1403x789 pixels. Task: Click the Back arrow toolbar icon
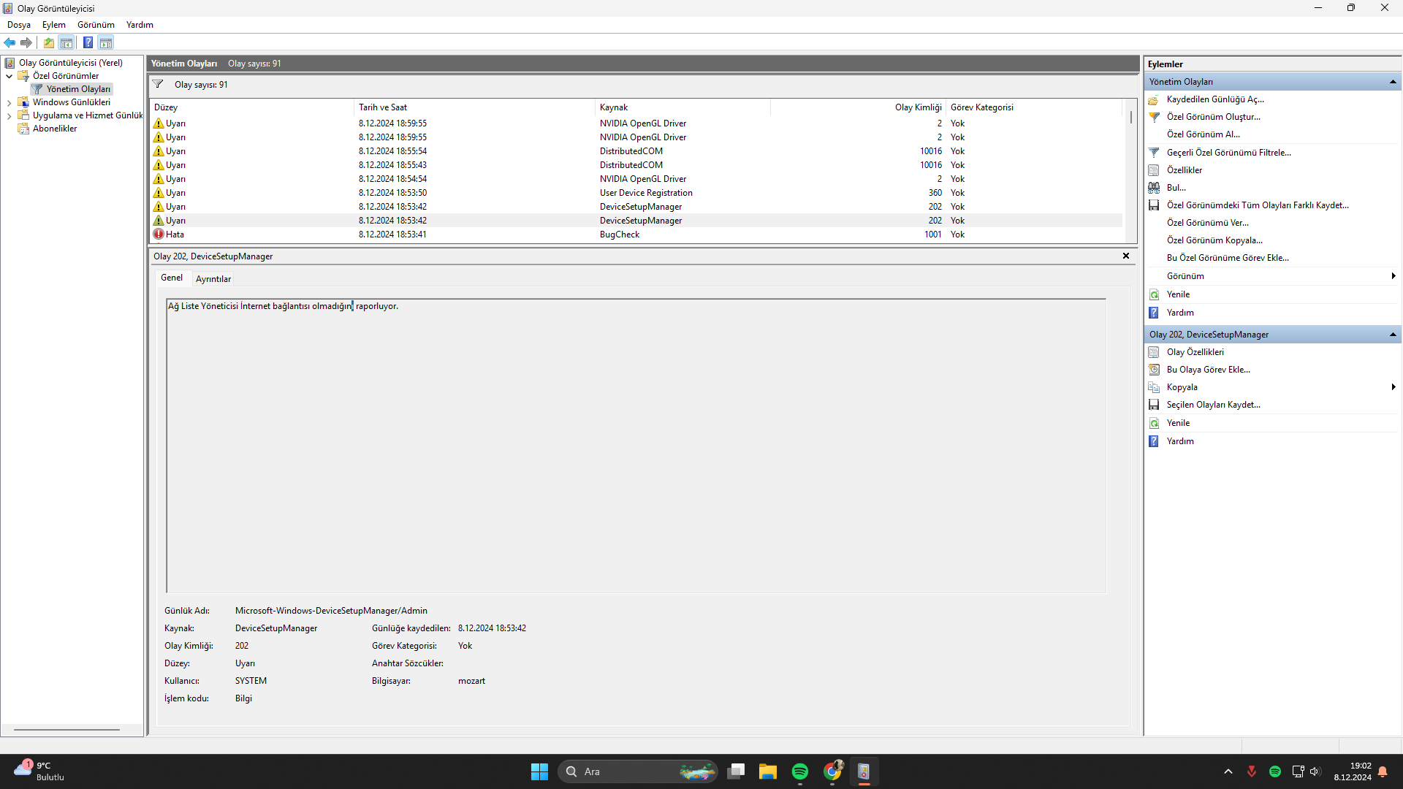pos(9,43)
